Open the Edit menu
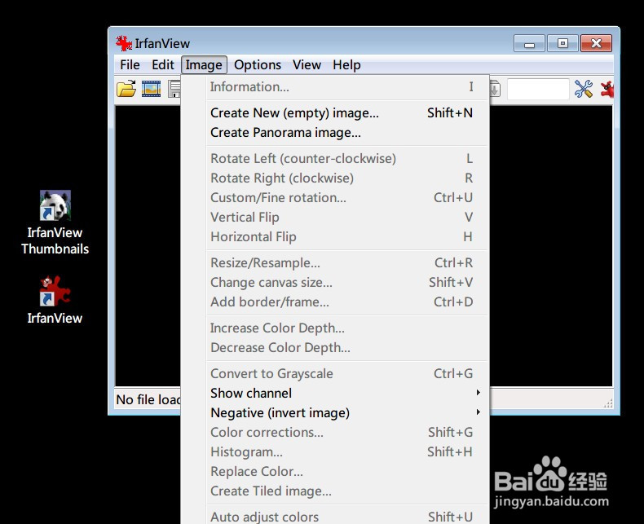 [163, 65]
